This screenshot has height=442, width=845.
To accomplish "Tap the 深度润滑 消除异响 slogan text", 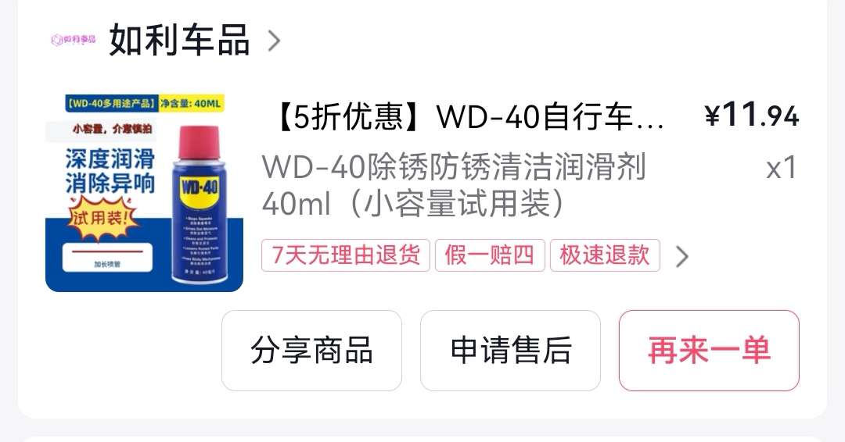I will click(x=110, y=171).
